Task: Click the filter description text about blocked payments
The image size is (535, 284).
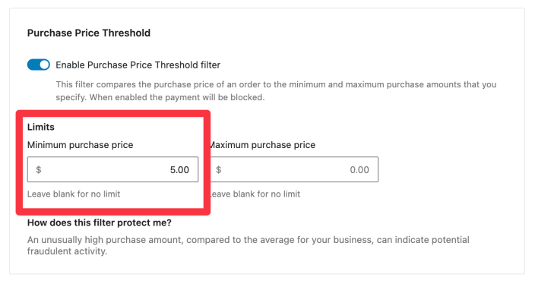Action: (276, 90)
